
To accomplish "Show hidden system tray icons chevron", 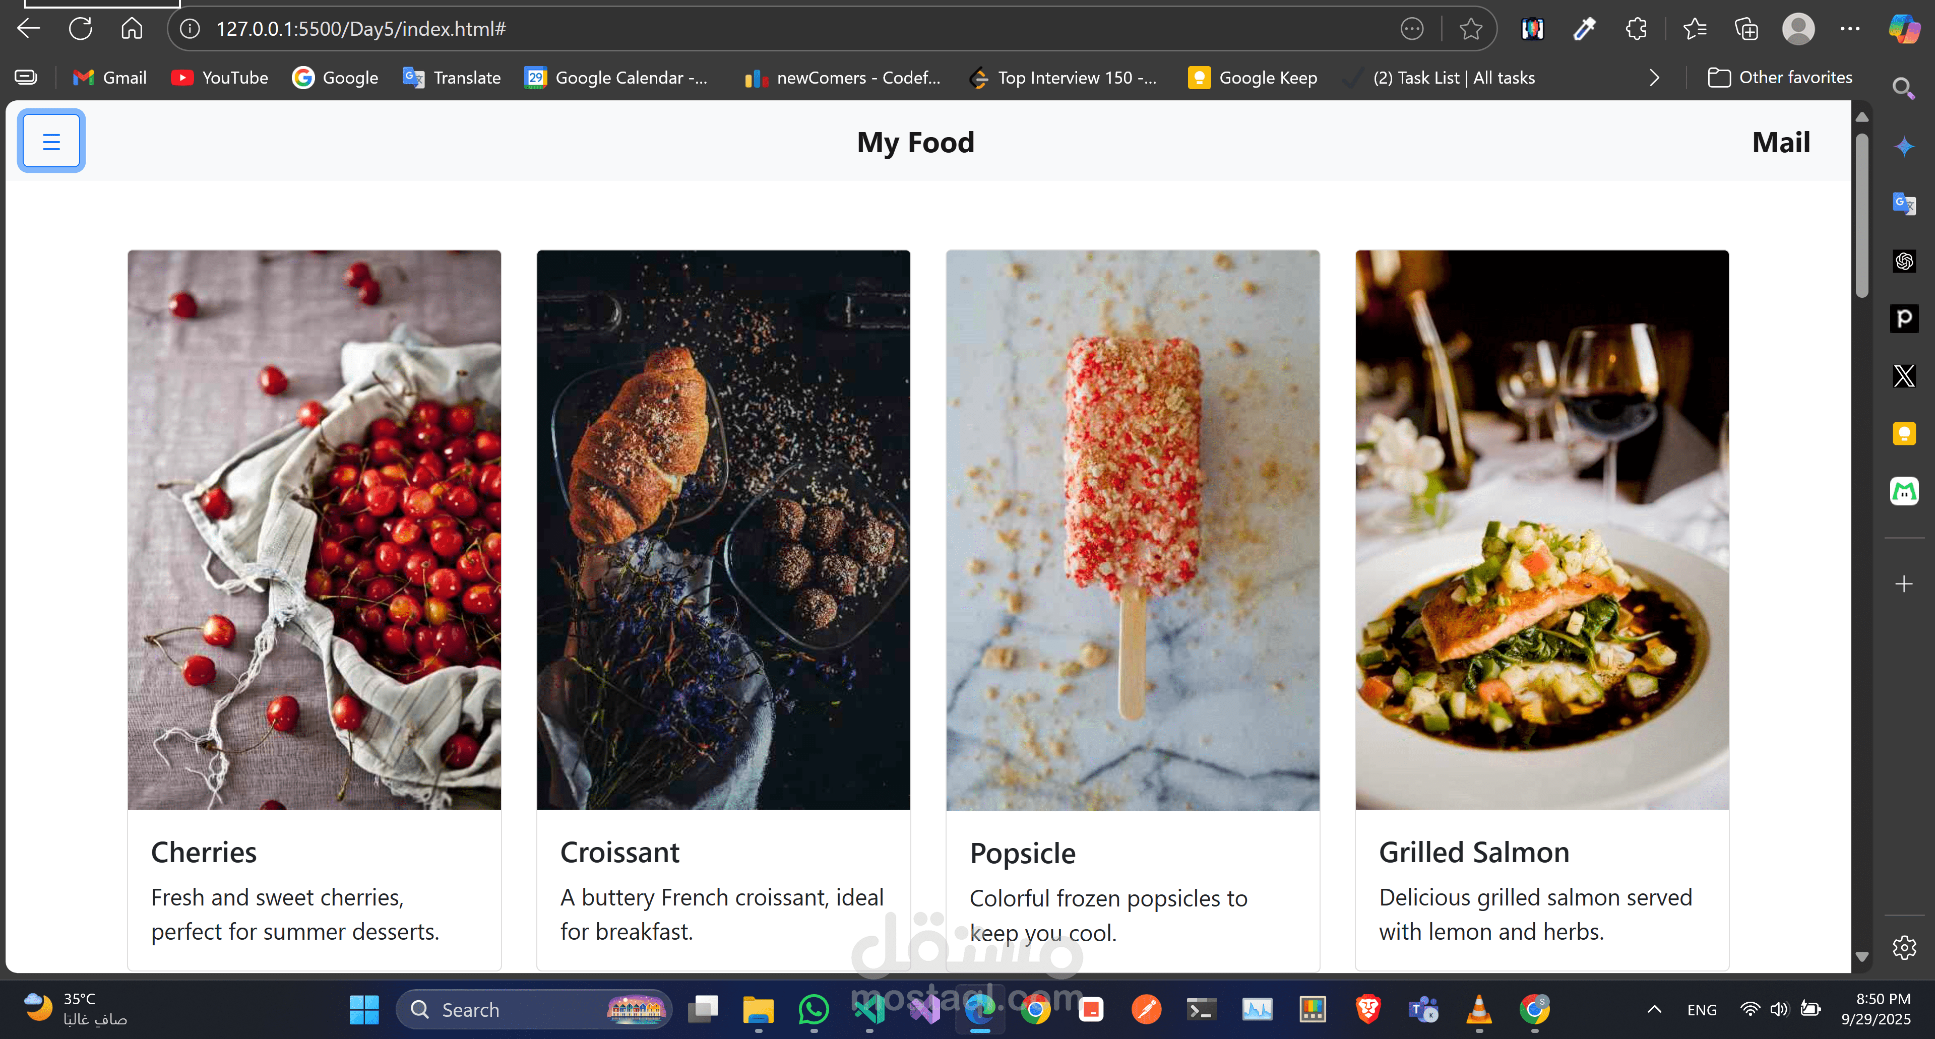I will tap(1654, 1010).
